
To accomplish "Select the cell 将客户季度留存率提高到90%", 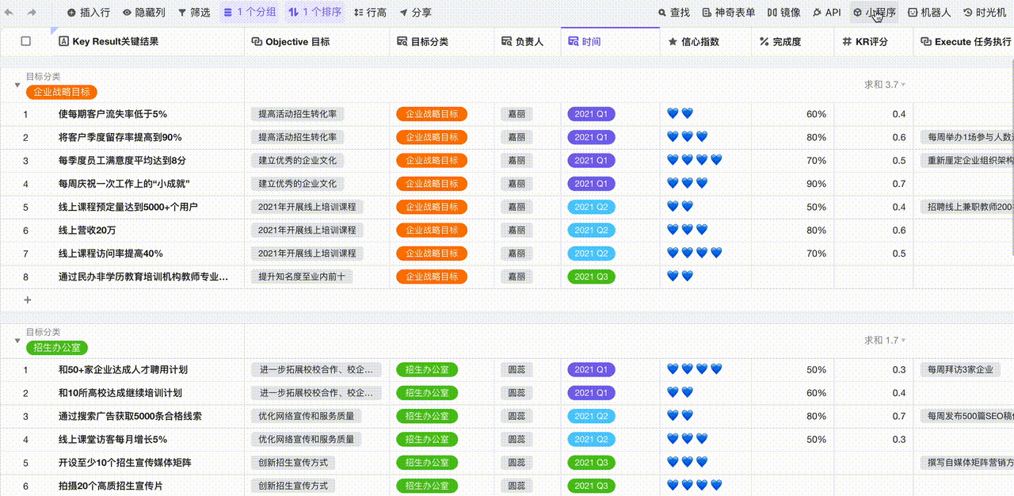I will pos(147,137).
